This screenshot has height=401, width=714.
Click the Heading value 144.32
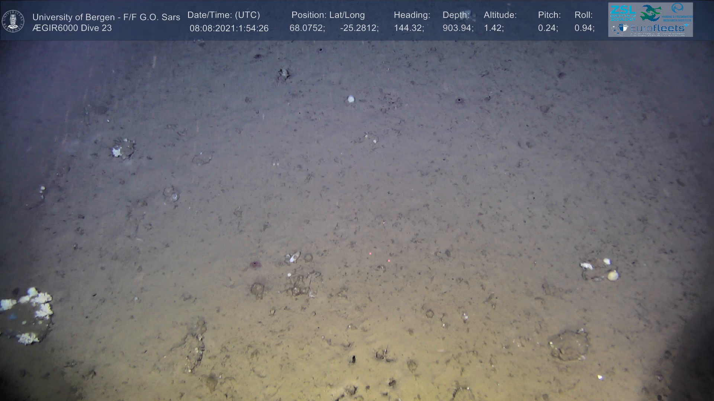408,28
